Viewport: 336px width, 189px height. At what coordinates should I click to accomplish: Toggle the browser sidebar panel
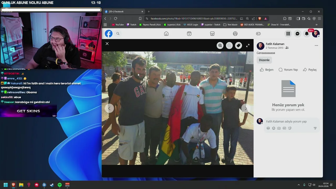pos(298,19)
